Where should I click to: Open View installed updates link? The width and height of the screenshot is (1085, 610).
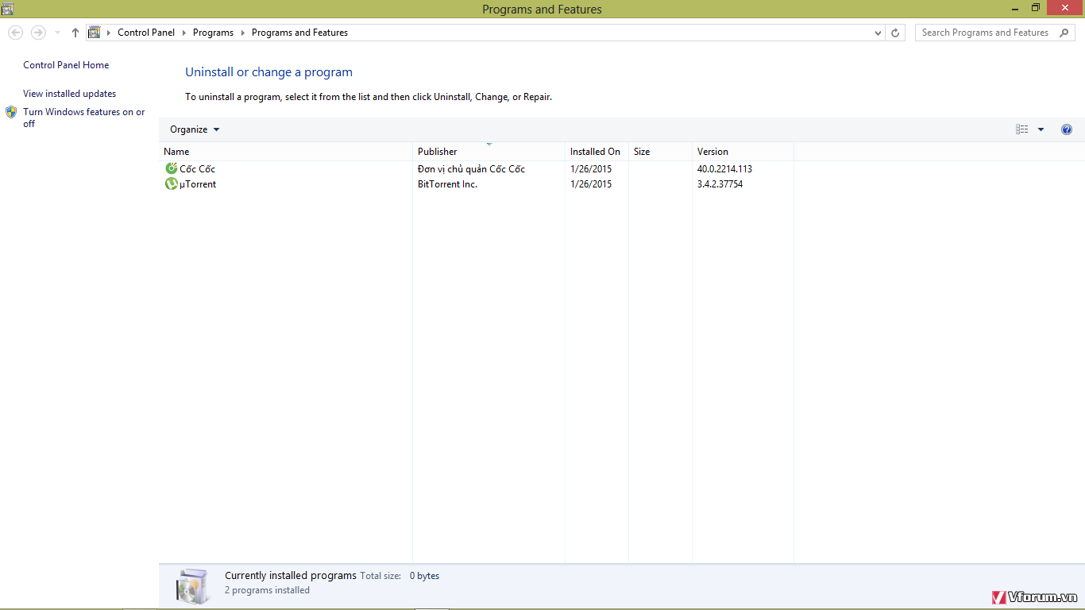point(69,94)
